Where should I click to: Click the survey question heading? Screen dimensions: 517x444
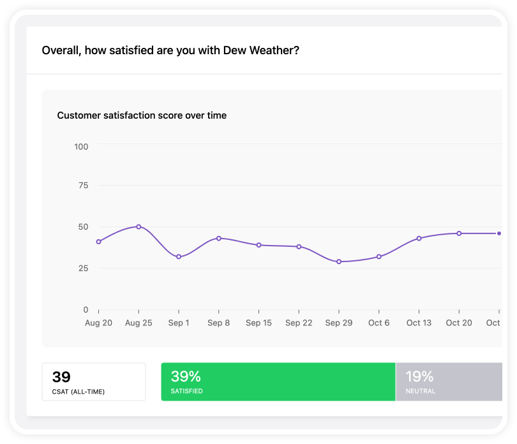click(170, 50)
